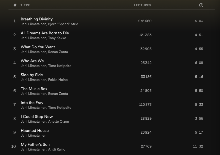Viewport: 220px width, 155px height.
Task: Select track All Dreams Are Born to Die
Action: pyautogui.click(x=45, y=33)
